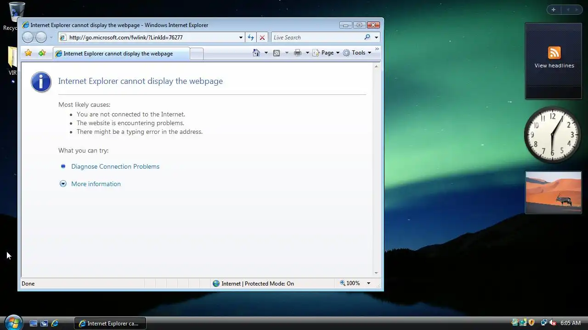Screen dimensions: 588x330
Task: Click the Print toolbar icon
Action: [x=298, y=53]
